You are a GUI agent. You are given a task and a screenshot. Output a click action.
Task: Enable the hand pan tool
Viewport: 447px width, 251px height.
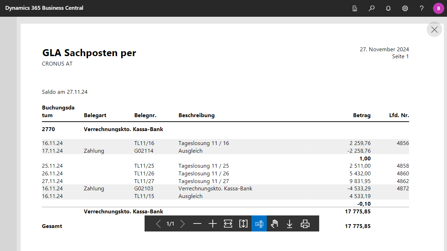tap(274, 224)
